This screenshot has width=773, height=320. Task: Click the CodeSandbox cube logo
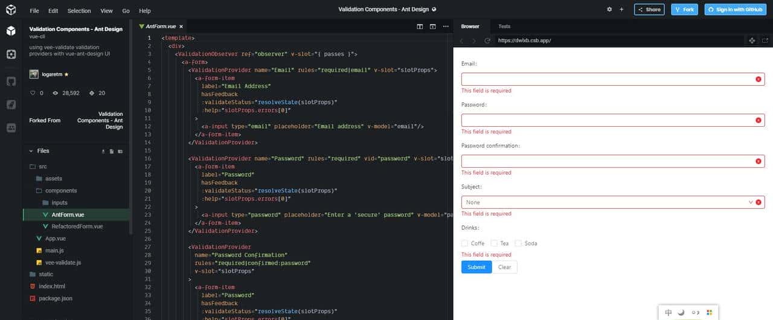click(x=11, y=10)
